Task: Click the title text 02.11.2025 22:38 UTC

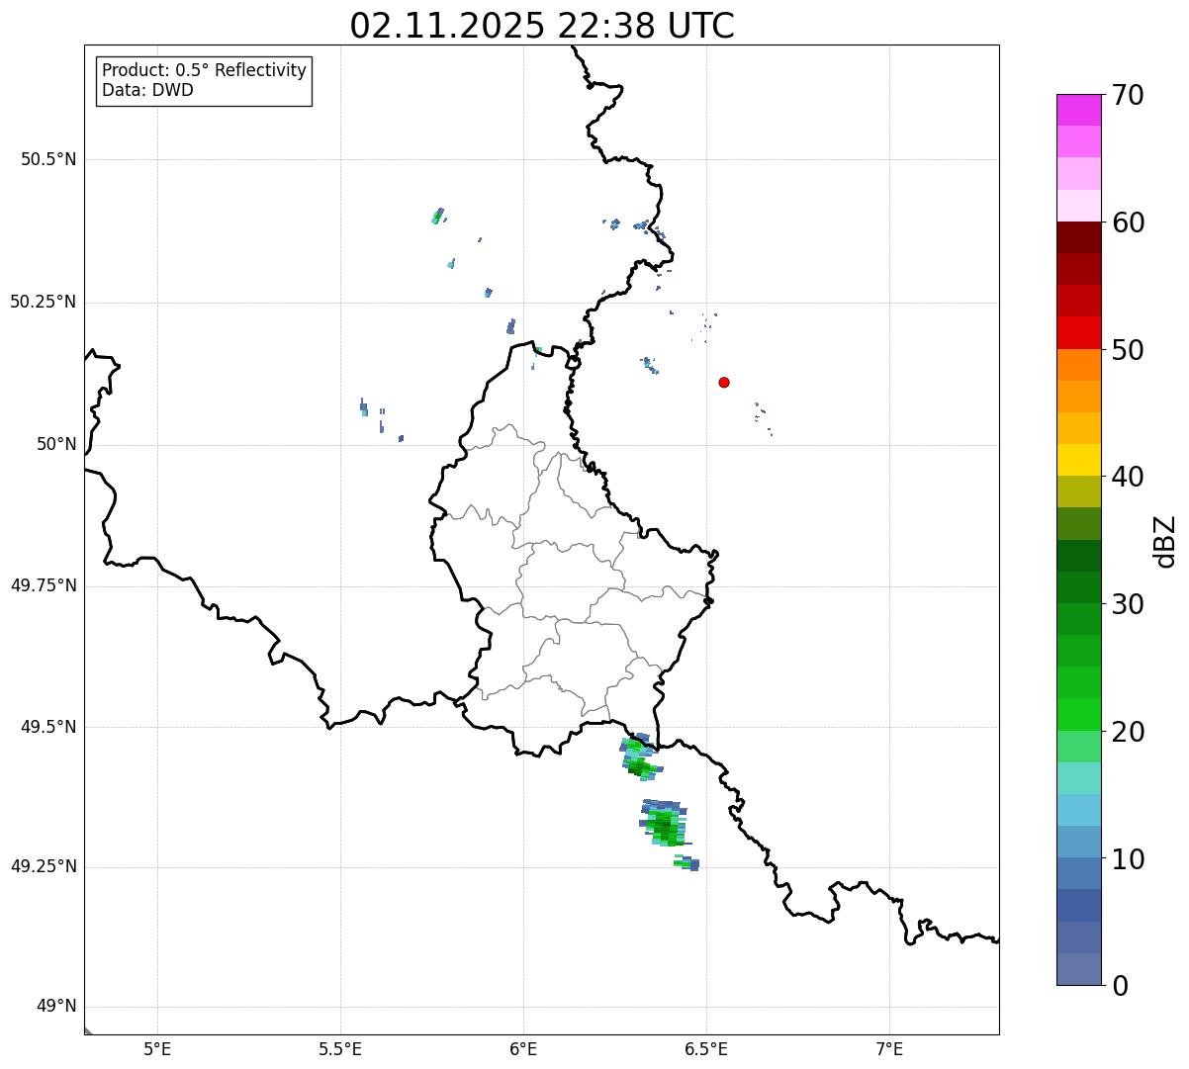Action: pyautogui.click(x=542, y=26)
